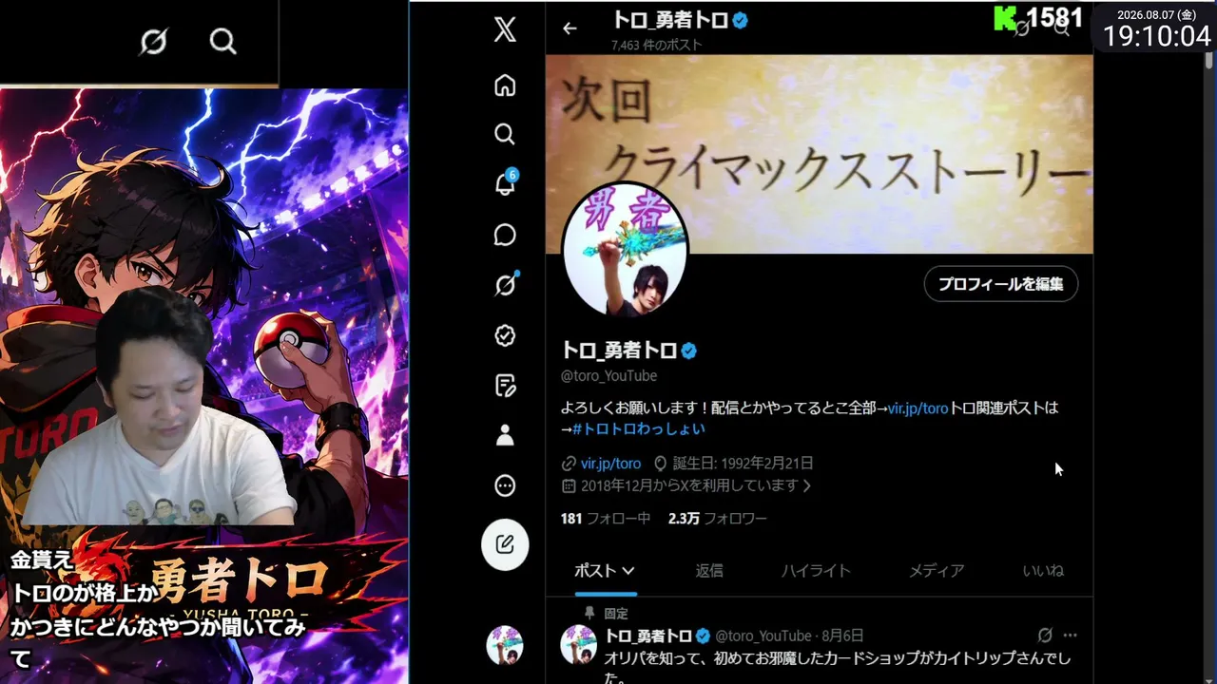
Task: Click the 19:10:04 clock overlay
Action: pyautogui.click(x=1156, y=36)
